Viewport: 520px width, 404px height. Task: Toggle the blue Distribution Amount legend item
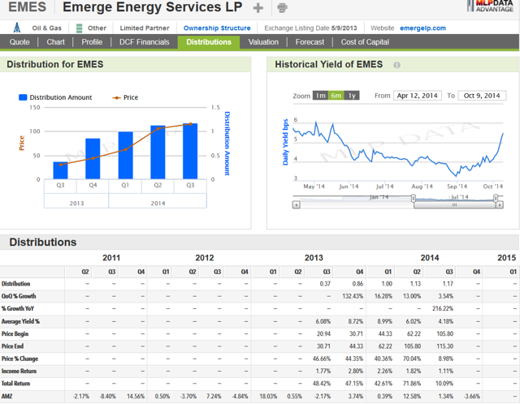pos(55,97)
